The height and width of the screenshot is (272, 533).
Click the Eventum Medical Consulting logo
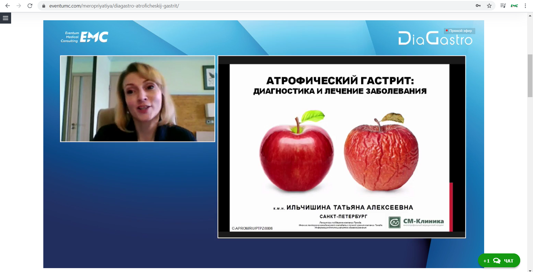click(84, 37)
